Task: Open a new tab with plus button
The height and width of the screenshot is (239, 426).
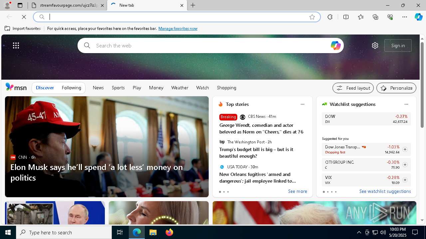Action: [x=193, y=5]
